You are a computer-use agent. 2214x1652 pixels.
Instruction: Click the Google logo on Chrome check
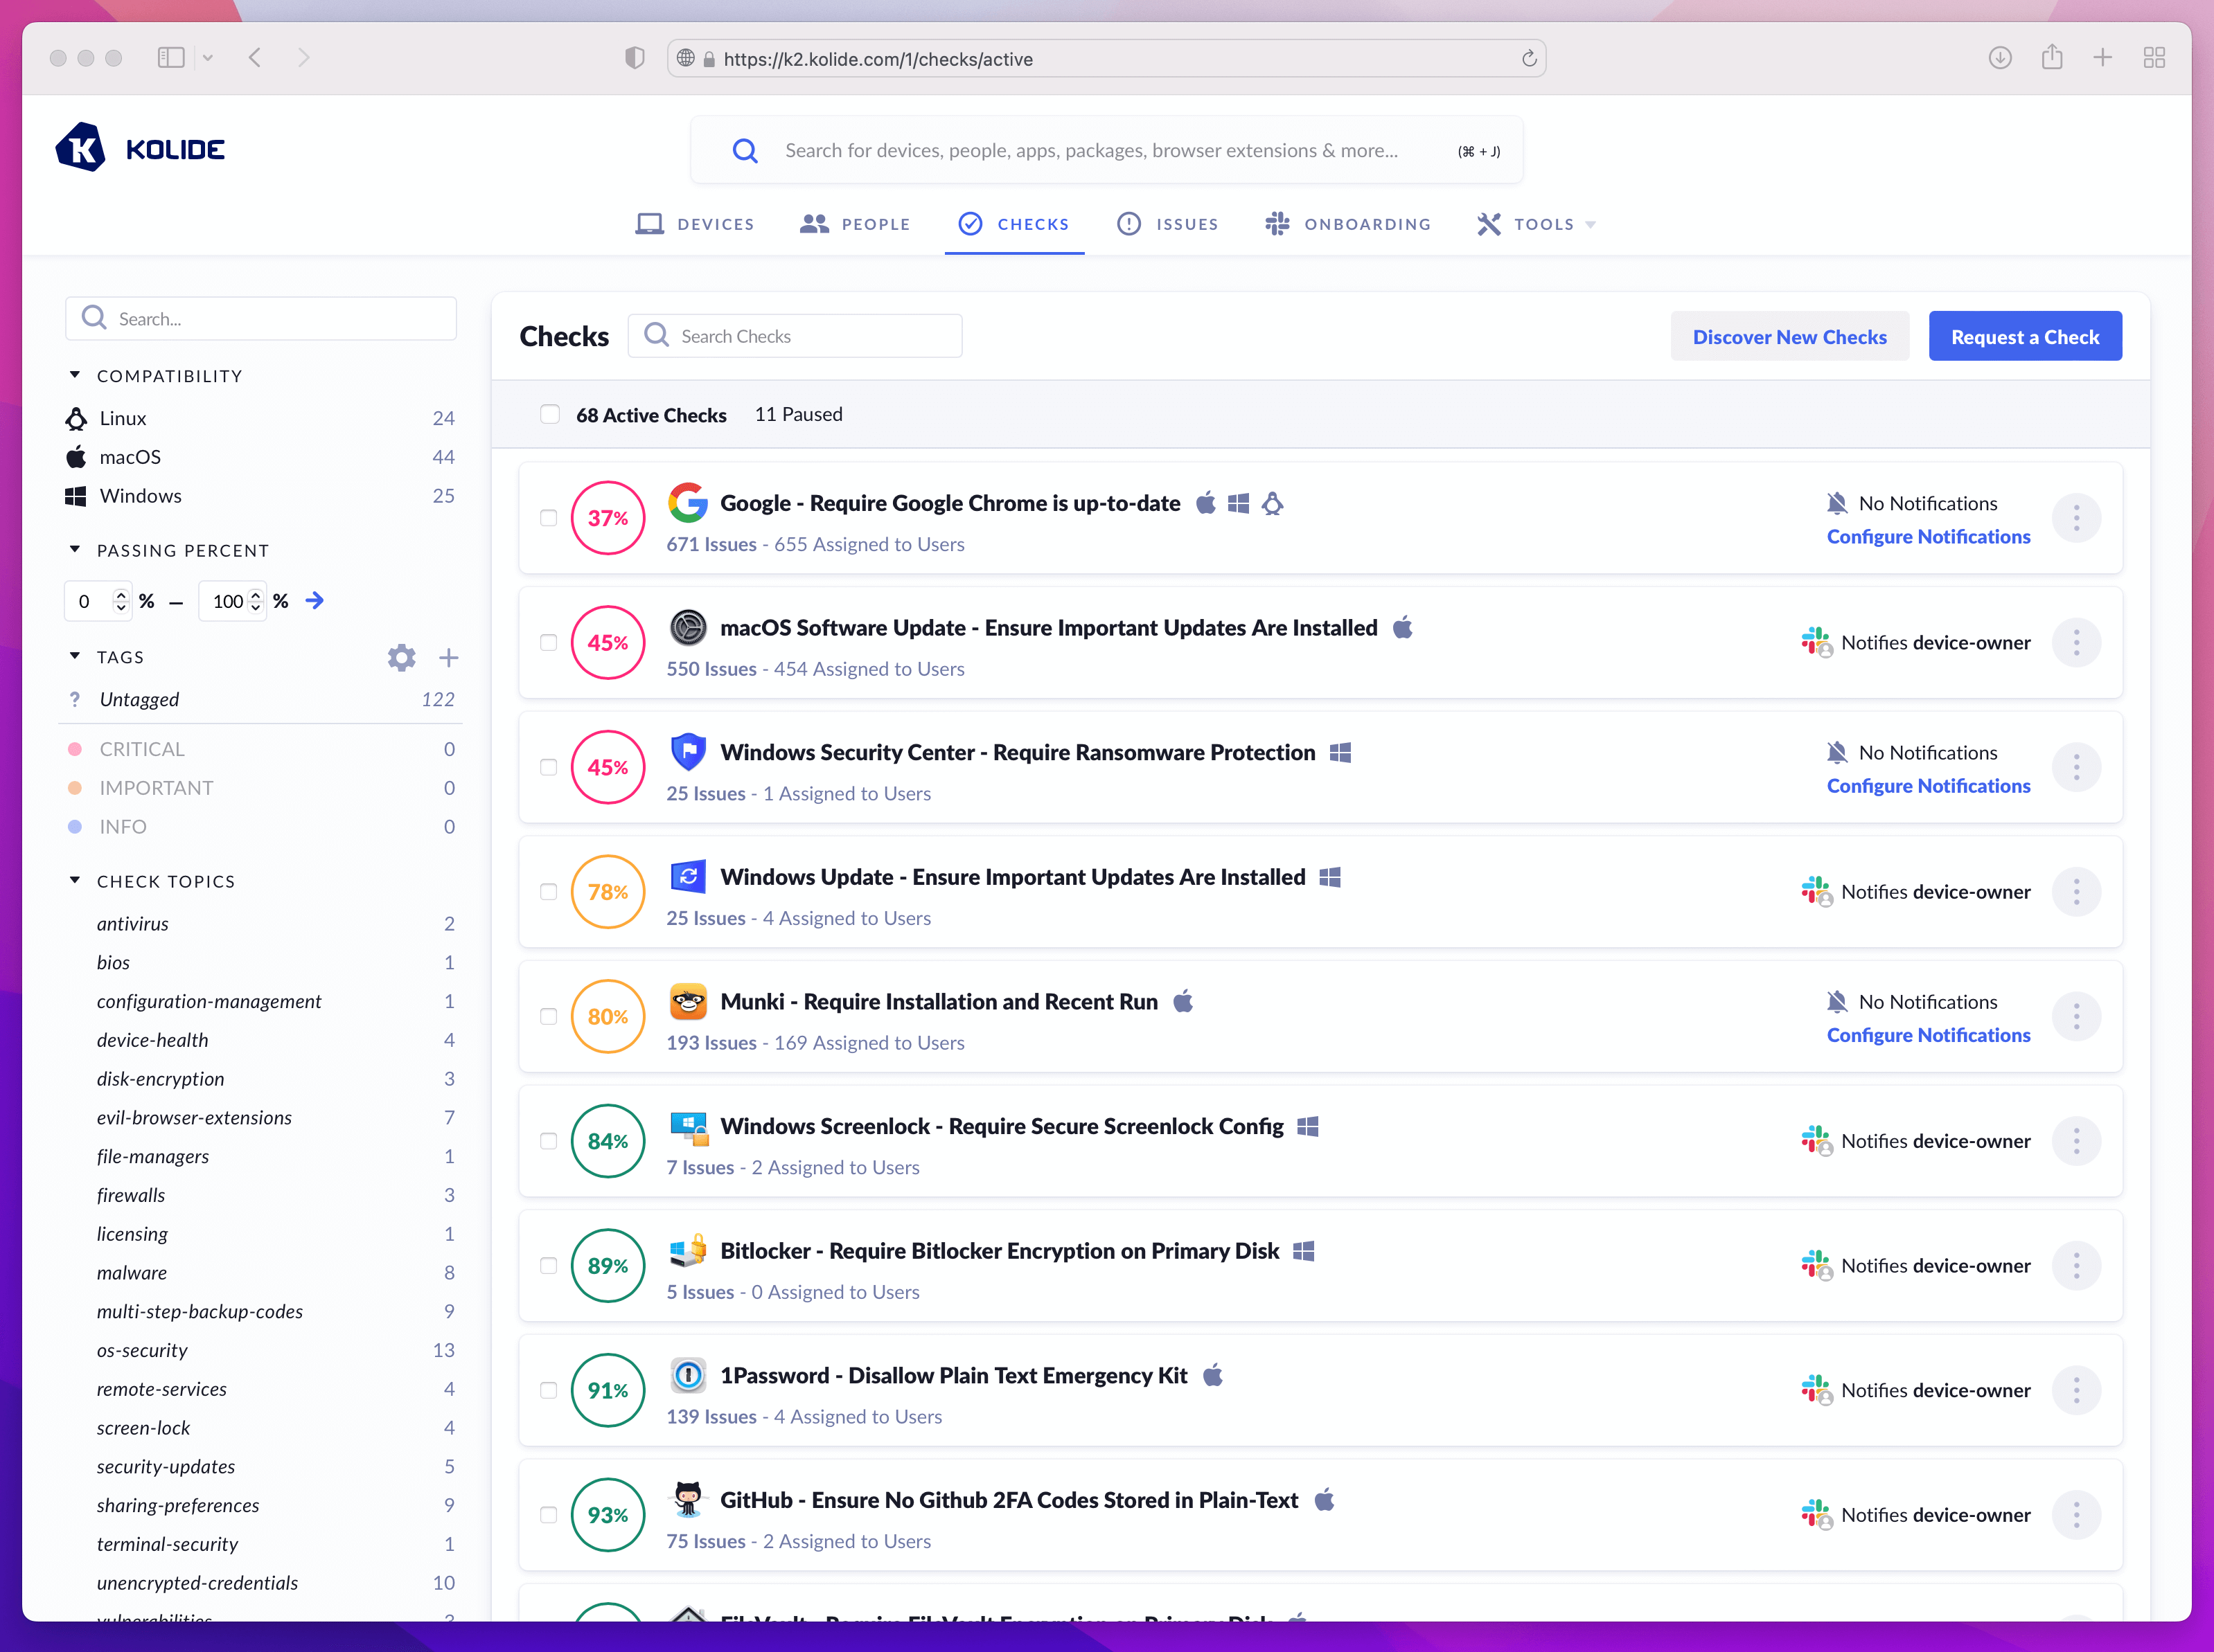point(687,503)
